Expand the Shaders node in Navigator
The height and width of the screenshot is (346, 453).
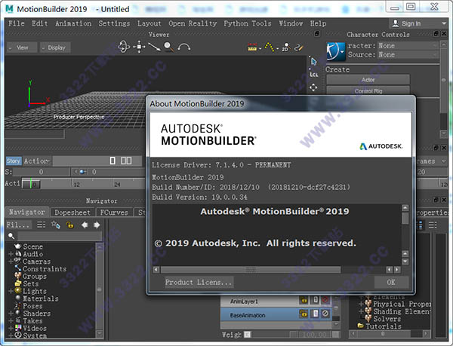point(11,314)
